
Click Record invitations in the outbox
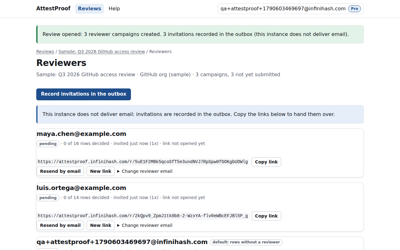tap(83, 94)
